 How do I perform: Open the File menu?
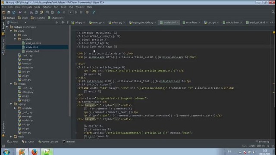pos(4,7)
